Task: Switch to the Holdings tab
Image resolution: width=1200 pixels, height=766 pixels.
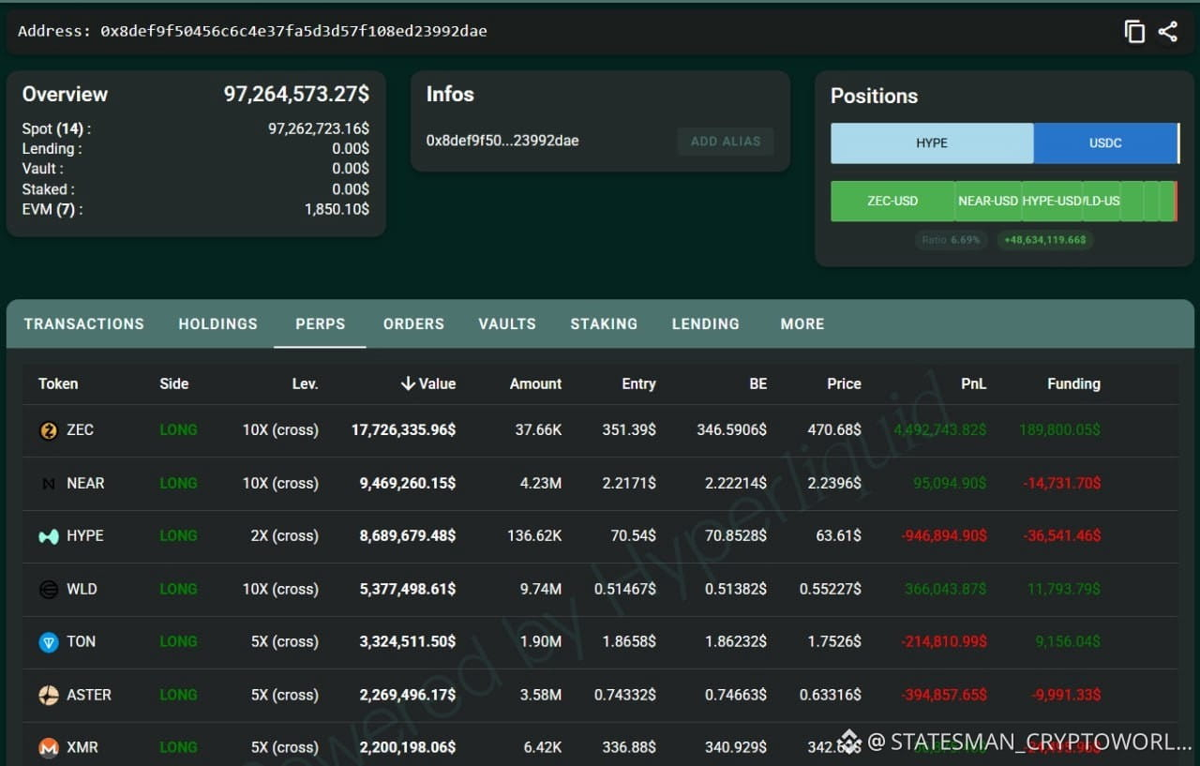Action: (x=218, y=323)
